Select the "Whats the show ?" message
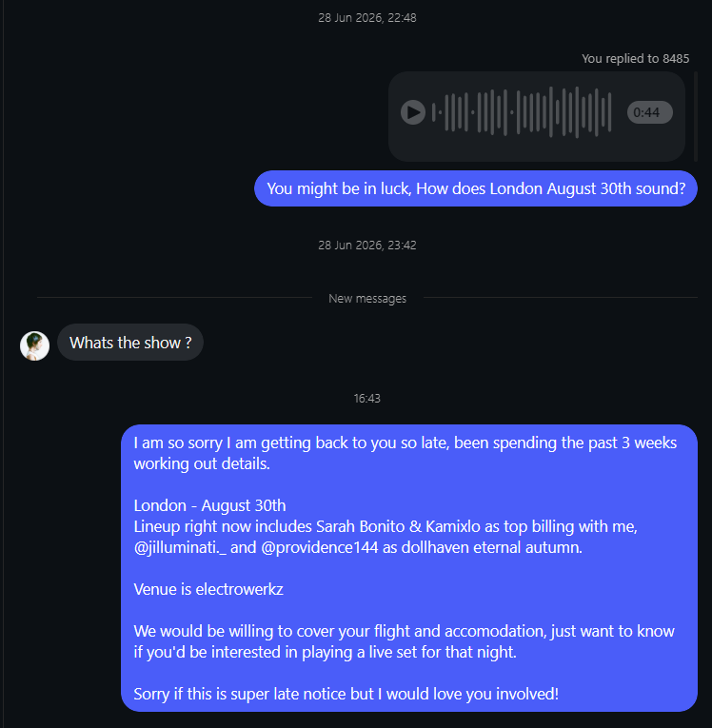Image resolution: width=712 pixels, height=728 pixels. point(130,343)
